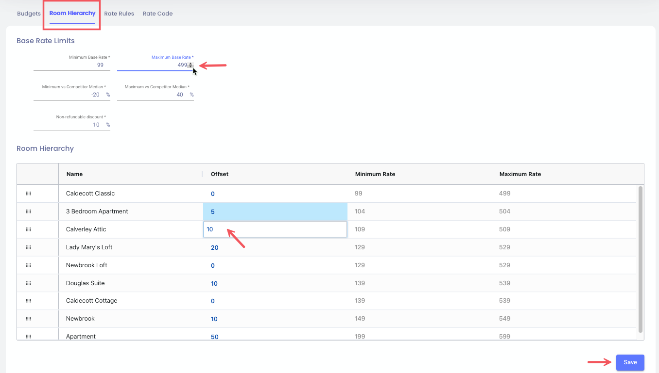Viewport: 659px width, 373px height.
Task: Switch to the Rate Rules tab
Action: pyautogui.click(x=119, y=14)
